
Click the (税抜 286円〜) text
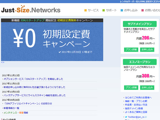coord(147,81)
